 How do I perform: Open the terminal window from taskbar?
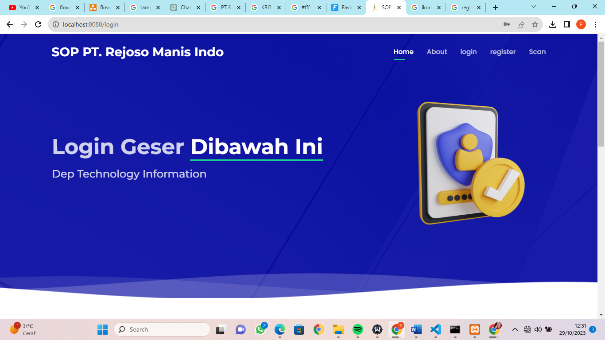(455, 329)
